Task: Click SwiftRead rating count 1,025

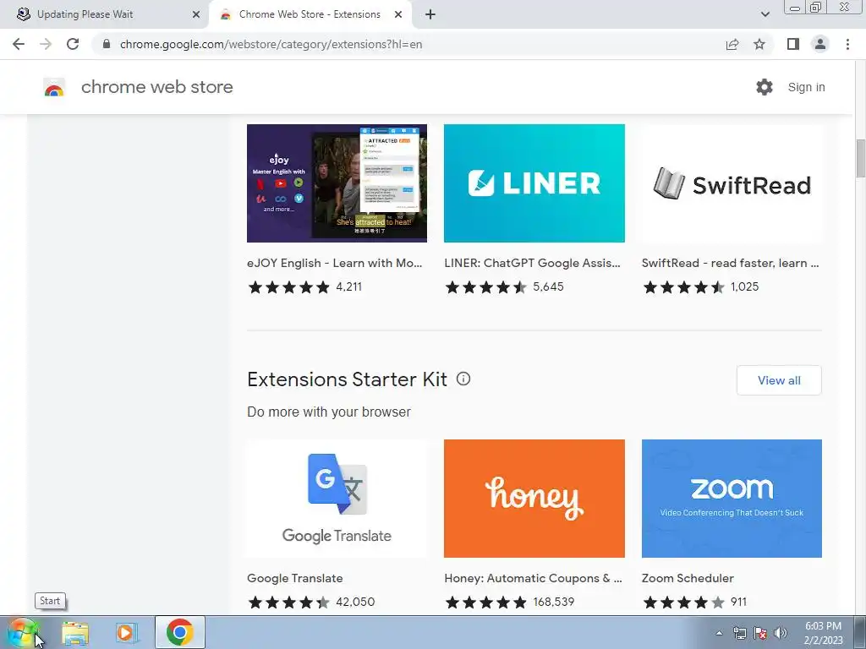Action: point(744,287)
